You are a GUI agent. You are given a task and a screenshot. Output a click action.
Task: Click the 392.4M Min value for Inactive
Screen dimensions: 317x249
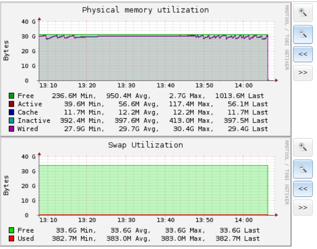click(82, 121)
